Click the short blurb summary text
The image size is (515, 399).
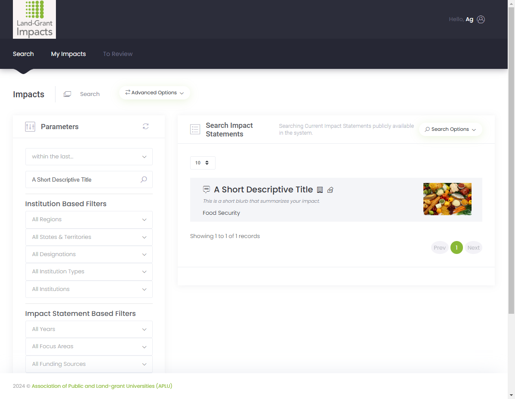click(x=261, y=201)
